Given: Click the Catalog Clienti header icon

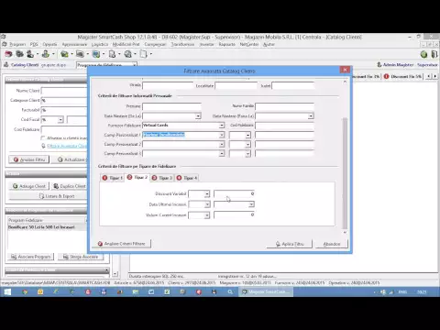Looking at the screenshot, I should (5, 64).
